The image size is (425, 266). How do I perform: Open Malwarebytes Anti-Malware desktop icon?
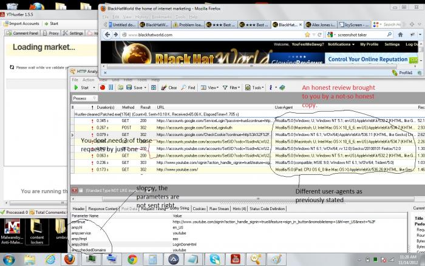tap(12, 231)
